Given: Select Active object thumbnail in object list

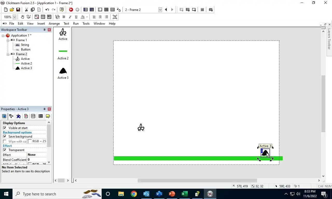Looking at the screenshot, I should (63, 32).
